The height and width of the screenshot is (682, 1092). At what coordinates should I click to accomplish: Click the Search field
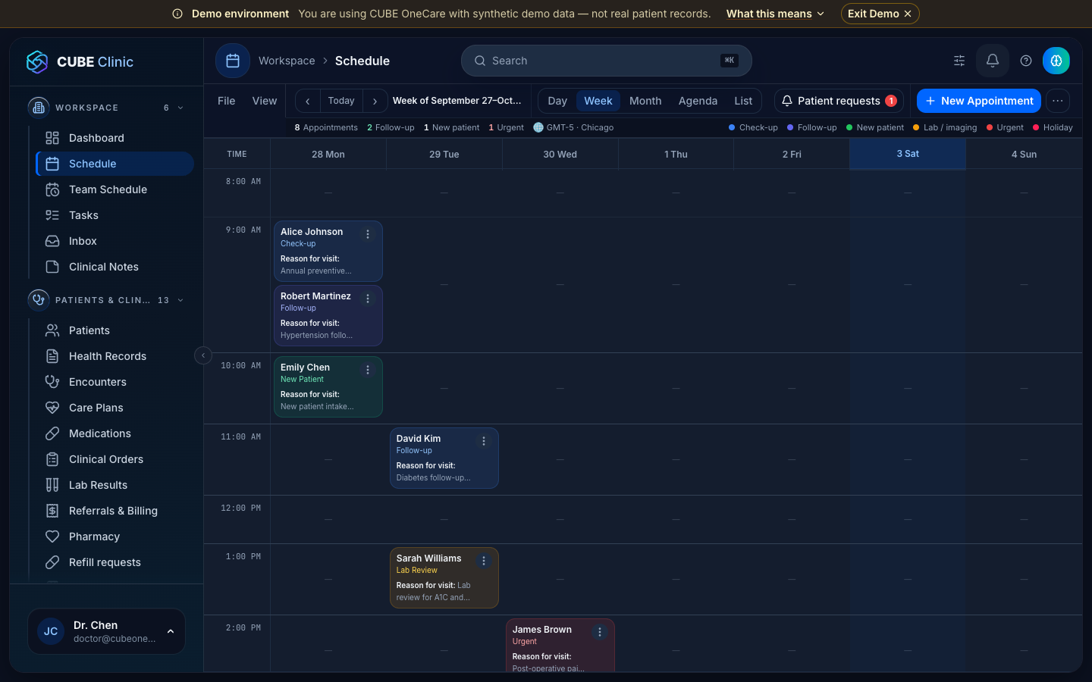607,61
